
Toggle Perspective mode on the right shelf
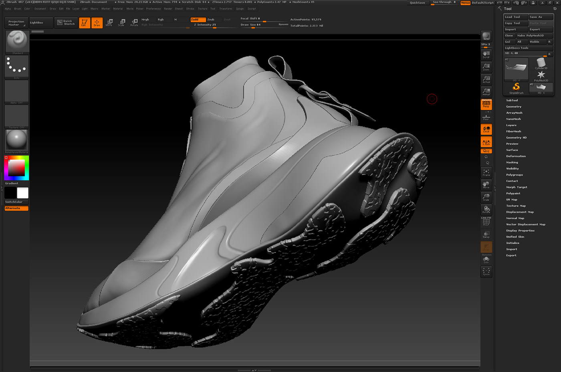pyautogui.click(x=486, y=104)
